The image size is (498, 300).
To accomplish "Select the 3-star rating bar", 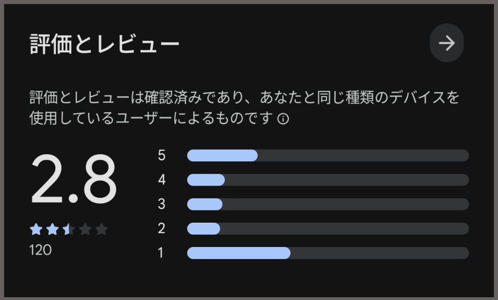I will 328,204.
